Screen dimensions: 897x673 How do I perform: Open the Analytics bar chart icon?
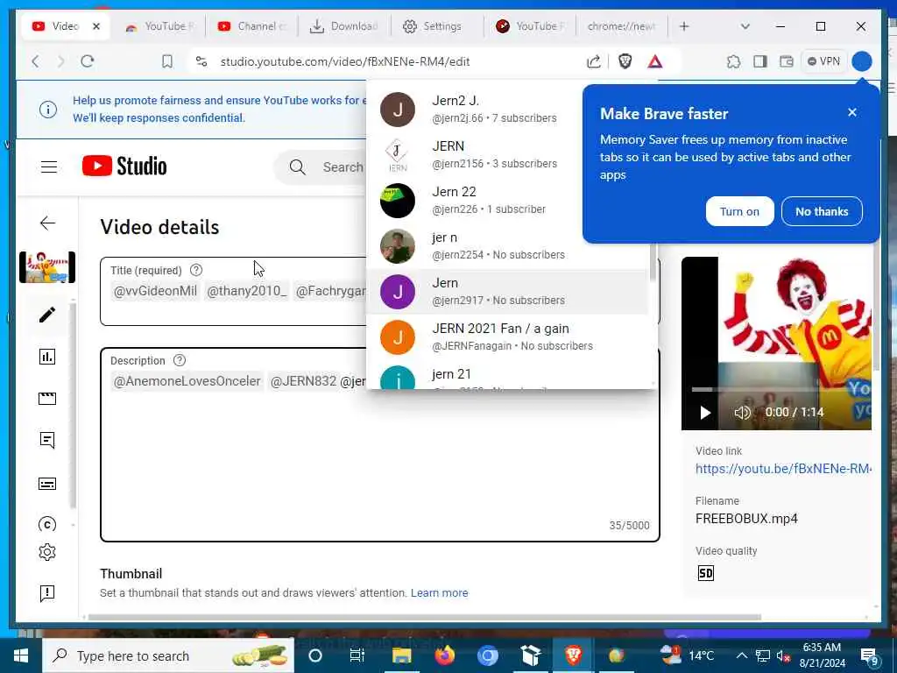[x=47, y=358]
